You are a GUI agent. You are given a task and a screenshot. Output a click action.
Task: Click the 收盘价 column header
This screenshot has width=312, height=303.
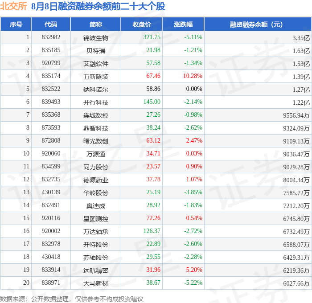(x=142, y=25)
